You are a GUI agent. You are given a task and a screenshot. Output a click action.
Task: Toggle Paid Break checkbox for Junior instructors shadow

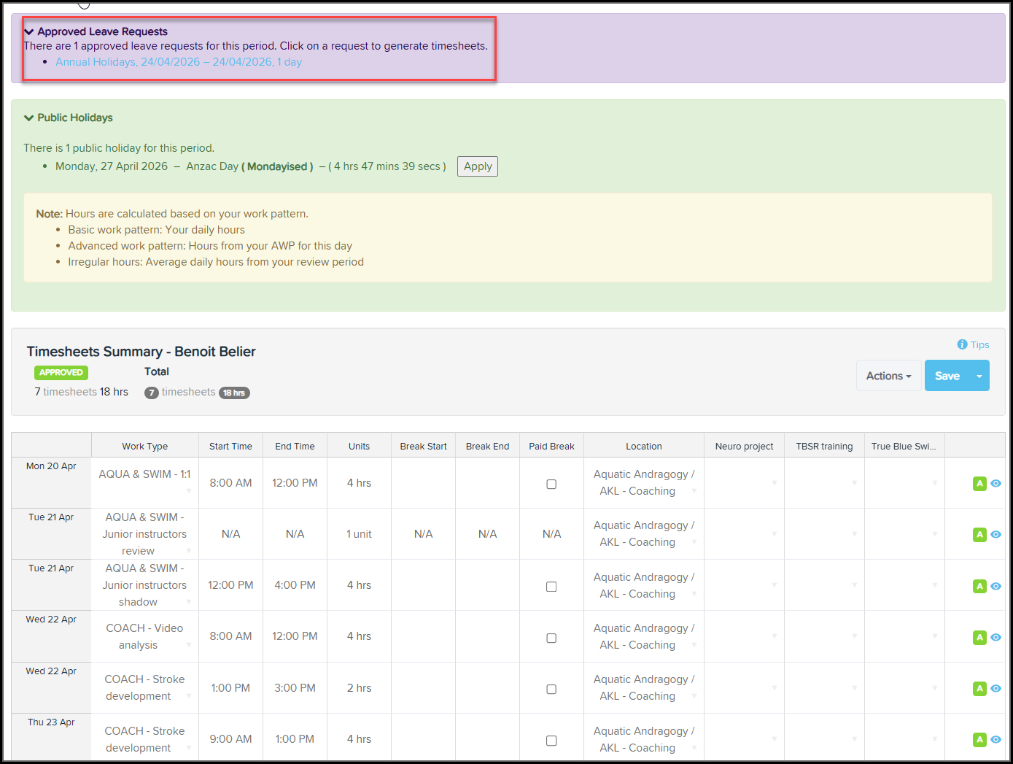(x=551, y=587)
